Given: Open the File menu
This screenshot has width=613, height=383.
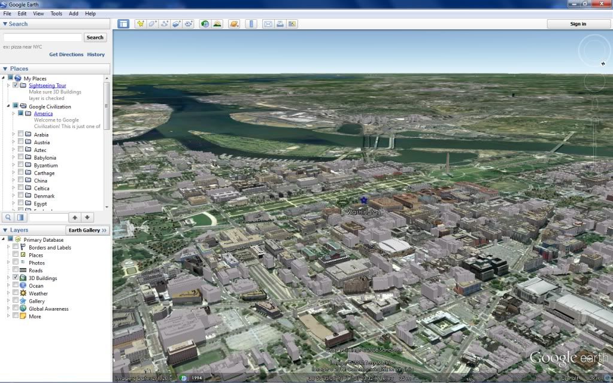Looking at the screenshot, I should (7, 13).
